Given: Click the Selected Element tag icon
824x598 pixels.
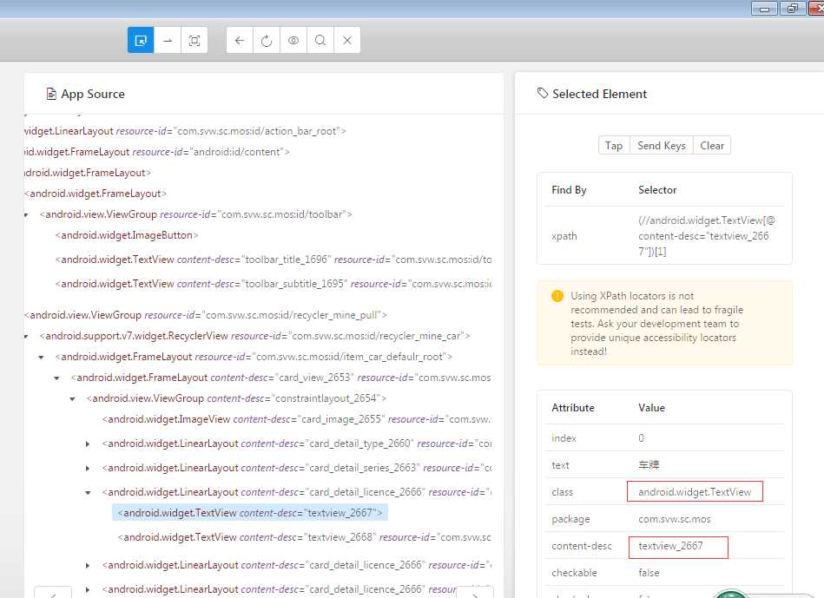Looking at the screenshot, I should click(x=543, y=94).
